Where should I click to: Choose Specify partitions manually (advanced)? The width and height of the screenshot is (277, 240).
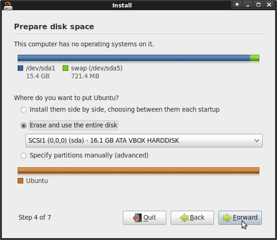(24, 156)
